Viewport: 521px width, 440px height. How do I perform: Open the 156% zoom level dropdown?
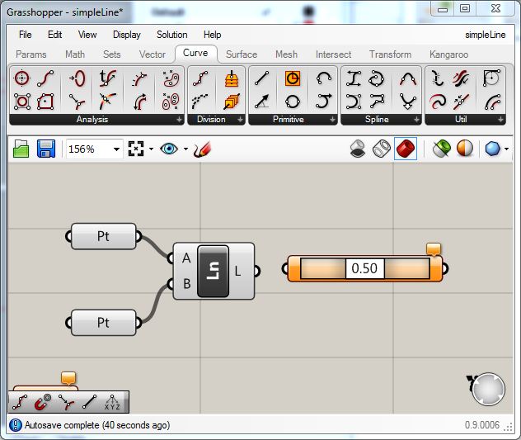point(116,149)
